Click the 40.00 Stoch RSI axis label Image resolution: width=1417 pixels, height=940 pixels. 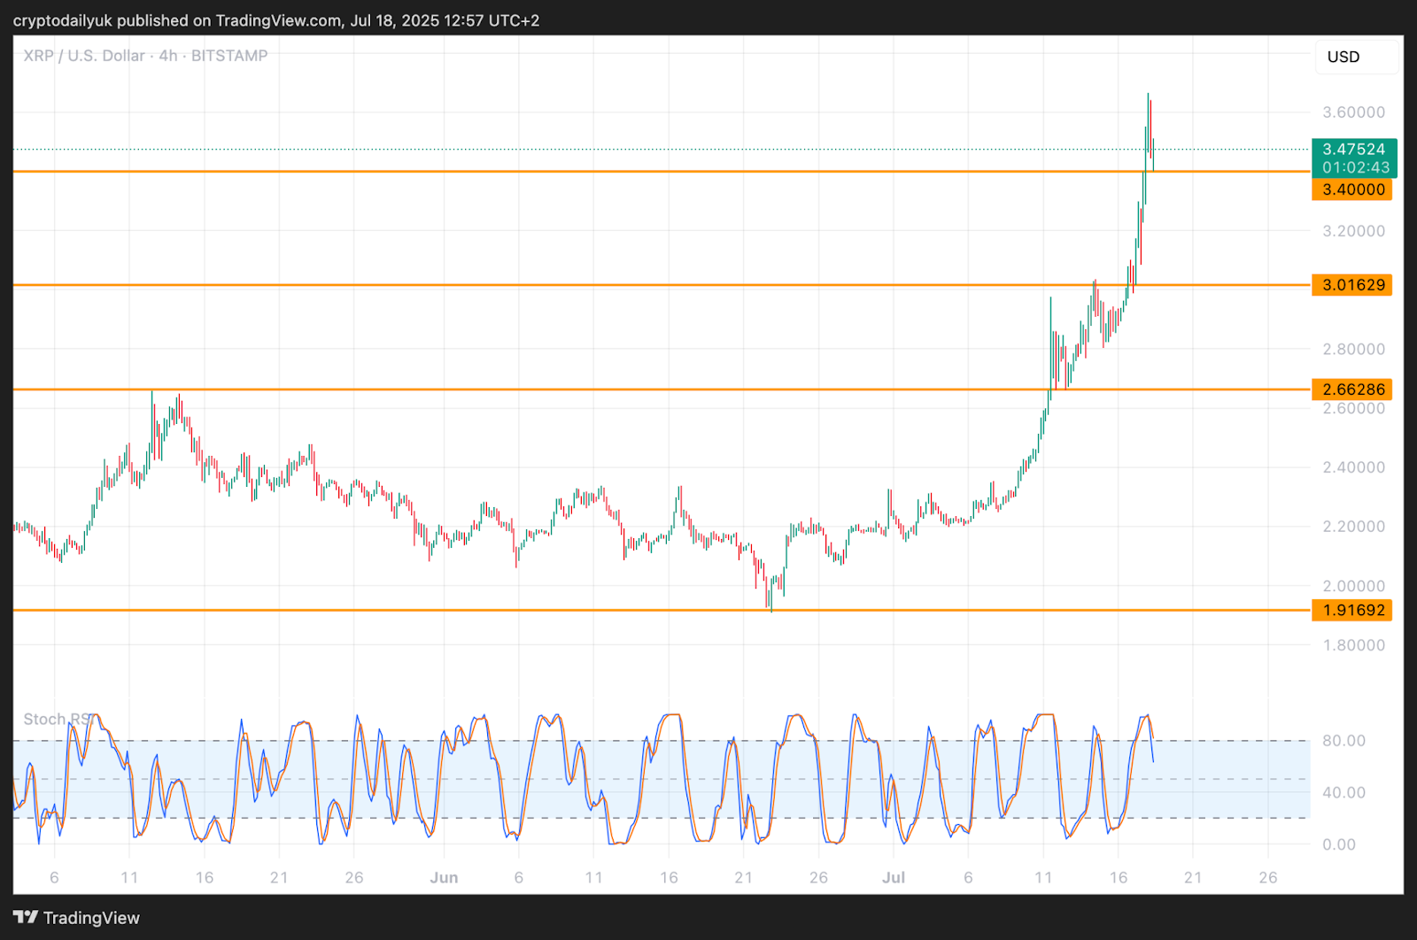1343,793
